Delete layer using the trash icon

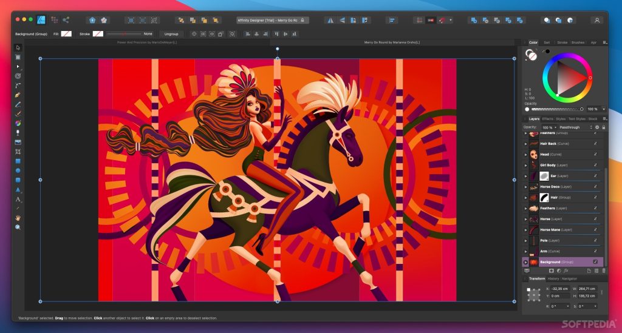tap(604, 271)
